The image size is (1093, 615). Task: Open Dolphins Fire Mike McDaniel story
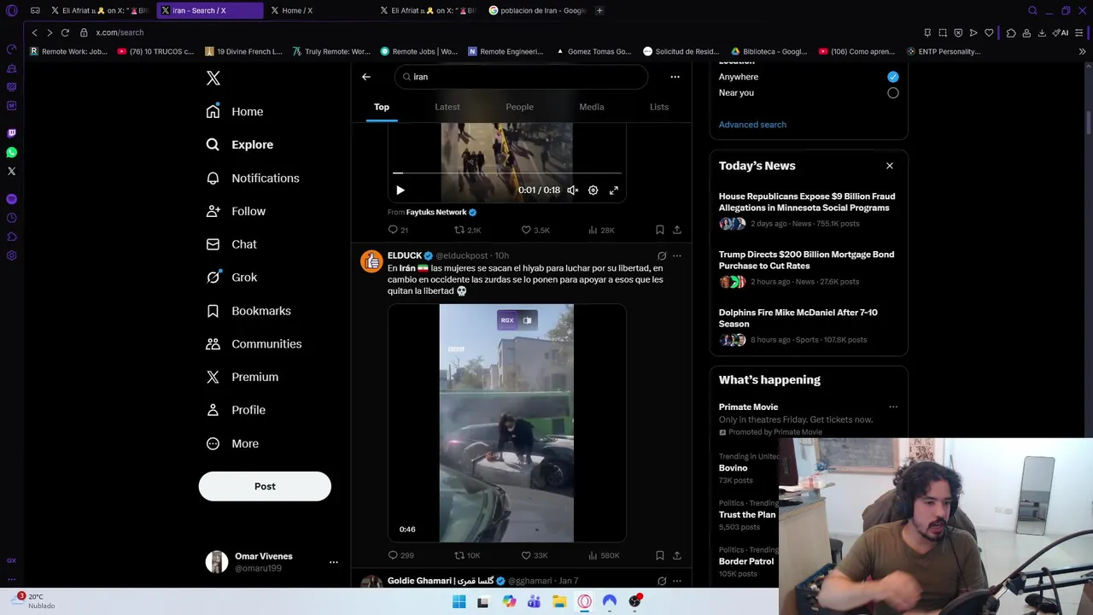(808, 326)
